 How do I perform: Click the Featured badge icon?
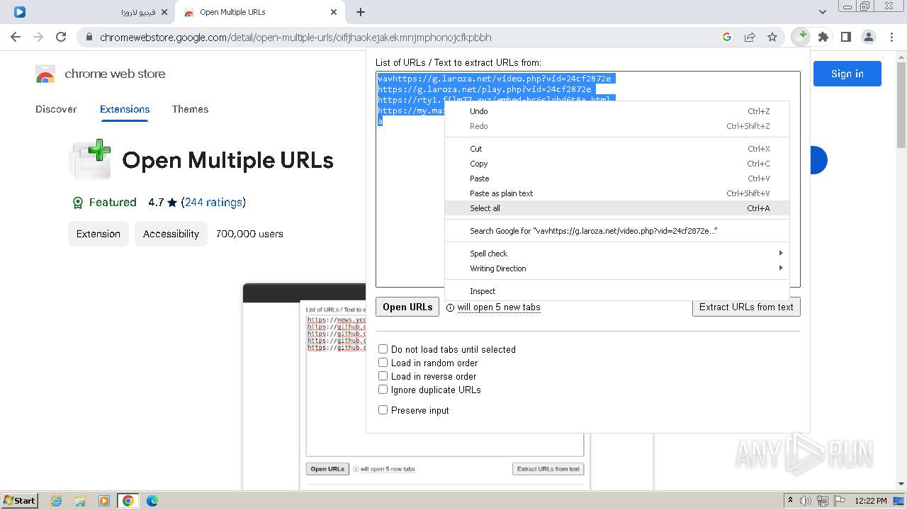click(x=78, y=203)
